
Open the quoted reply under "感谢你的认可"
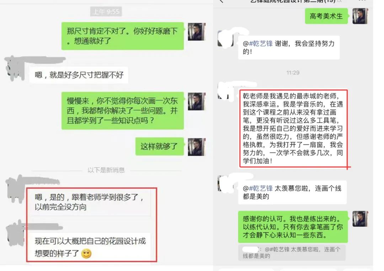coord(292,253)
